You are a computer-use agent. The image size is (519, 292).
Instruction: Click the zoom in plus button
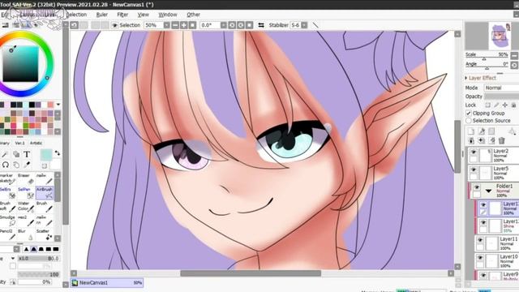[x=184, y=25]
